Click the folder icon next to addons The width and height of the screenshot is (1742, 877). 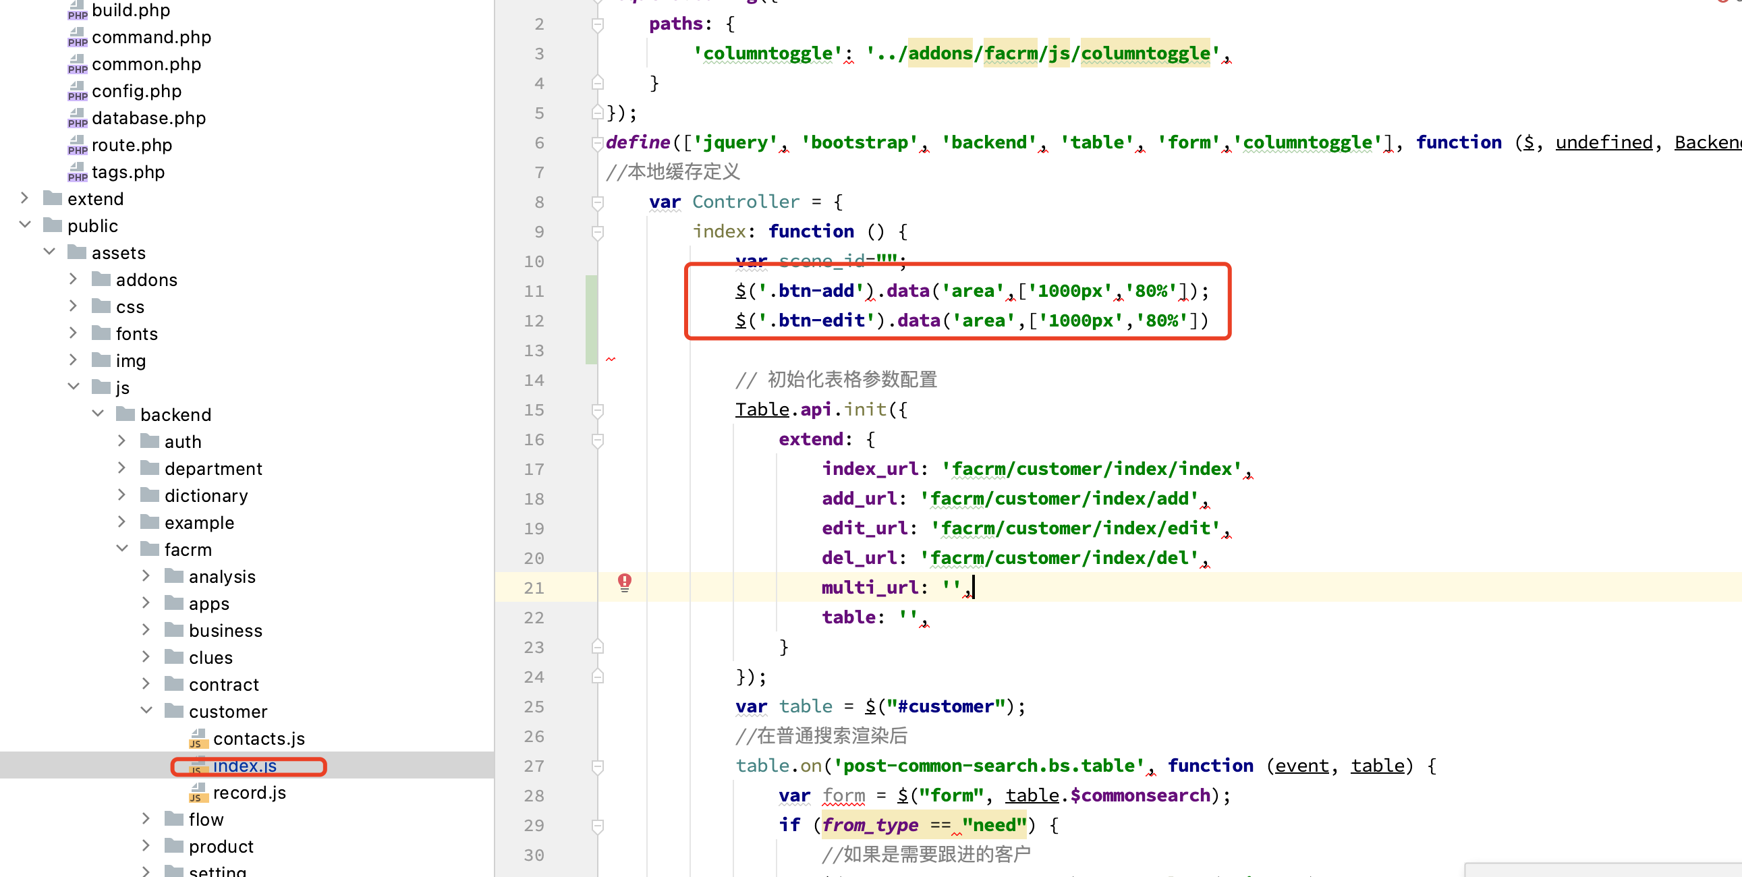tap(101, 279)
